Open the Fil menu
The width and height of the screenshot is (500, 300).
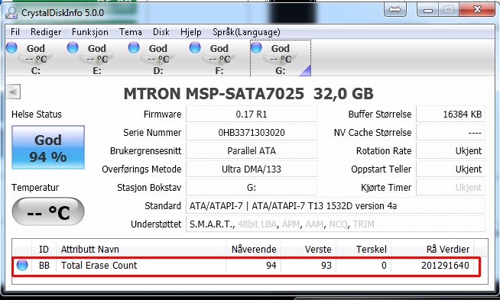pyautogui.click(x=15, y=32)
